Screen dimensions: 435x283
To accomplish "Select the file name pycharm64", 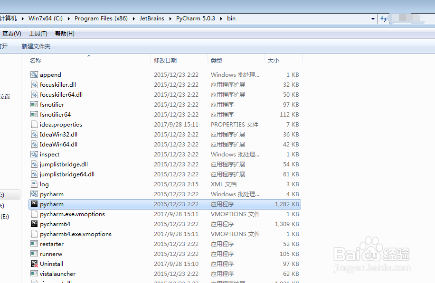I will pyautogui.click(x=55, y=224).
